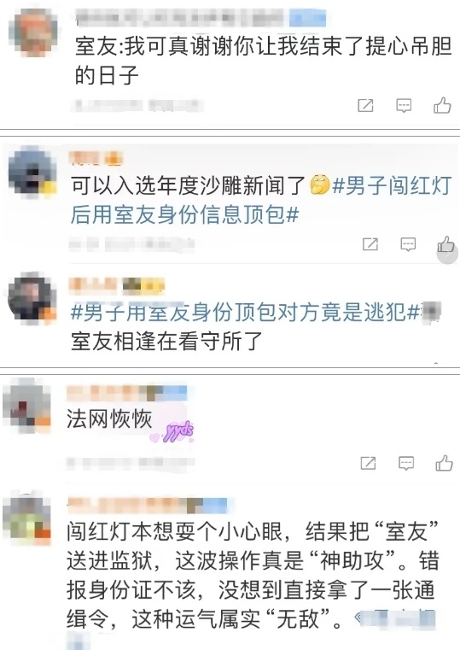
Task: Open replies on the 年度沙雕新闻 comment
Action: point(408,244)
